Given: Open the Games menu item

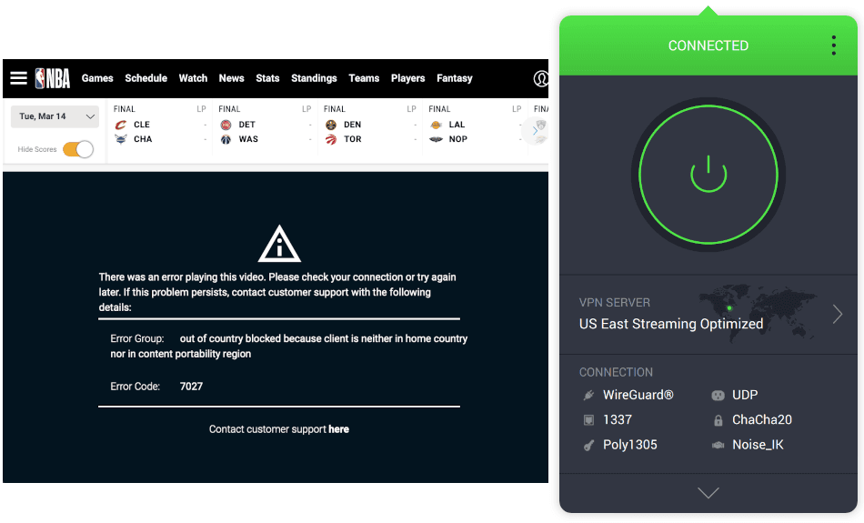Looking at the screenshot, I should pos(97,78).
